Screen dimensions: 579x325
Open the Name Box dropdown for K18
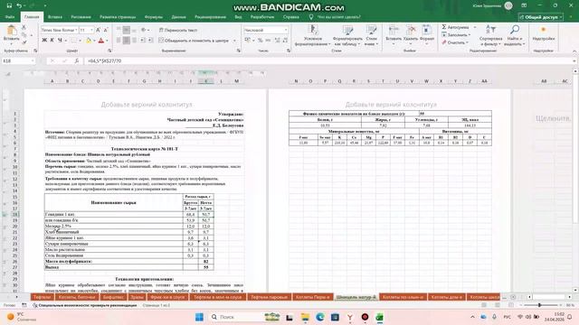(x=33, y=60)
